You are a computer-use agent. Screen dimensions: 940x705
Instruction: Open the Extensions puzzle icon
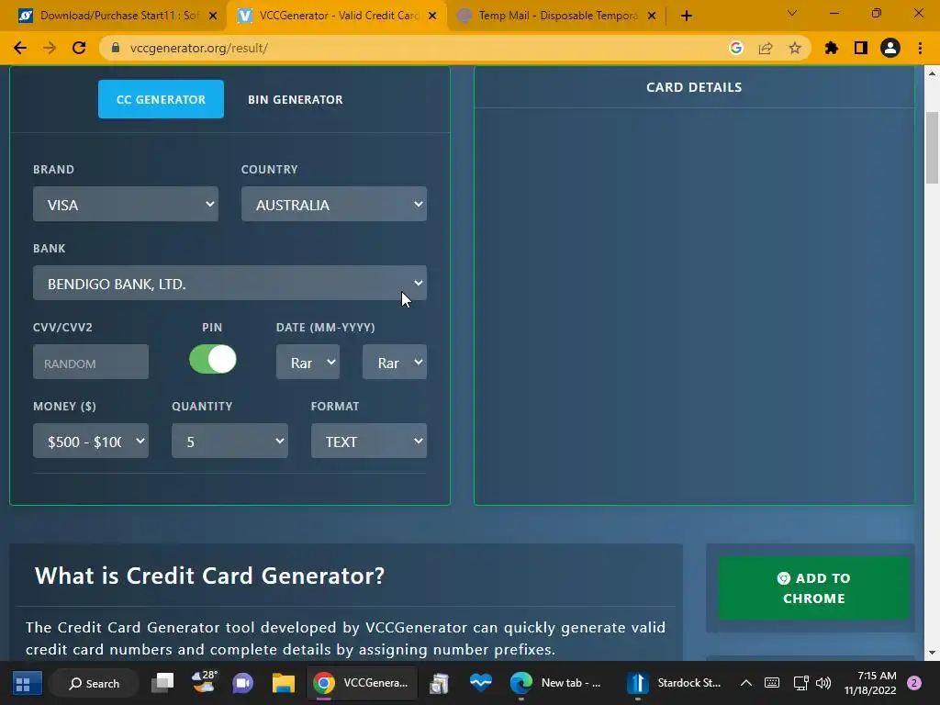pyautogui.click(x=832, y=48)
